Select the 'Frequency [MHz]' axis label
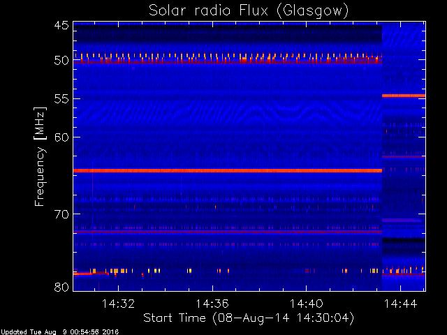The width and height of the screenshot is (447, 335). coord(40,156)
